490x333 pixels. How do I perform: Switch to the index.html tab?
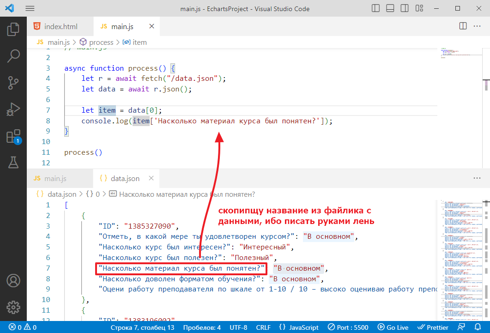(x=55, y=26)
